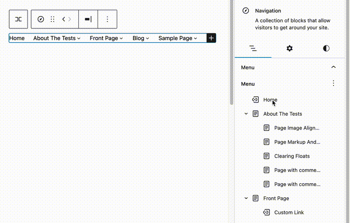Click page icon beside Page Image Align...
This screenshot has width=350, height=223.
[266, 128]
